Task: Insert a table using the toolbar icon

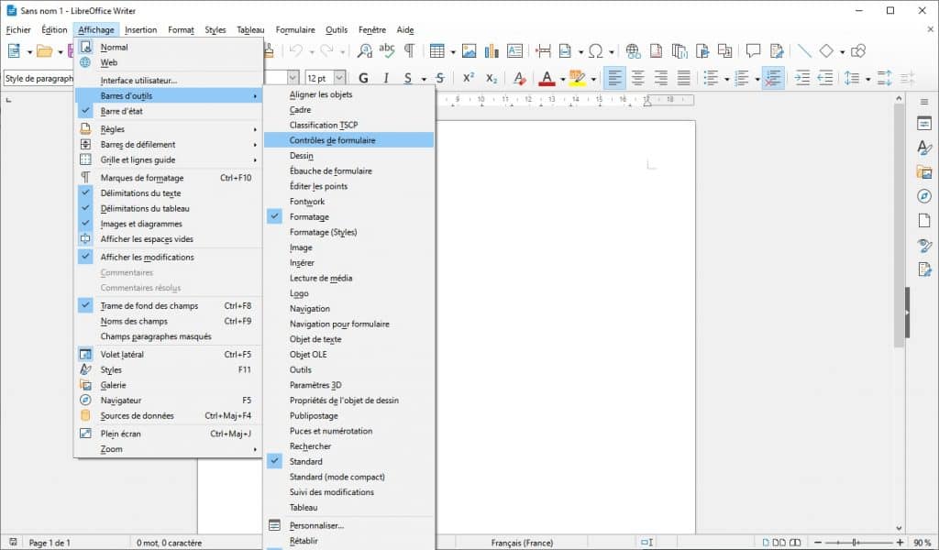Action: point(437,50)
